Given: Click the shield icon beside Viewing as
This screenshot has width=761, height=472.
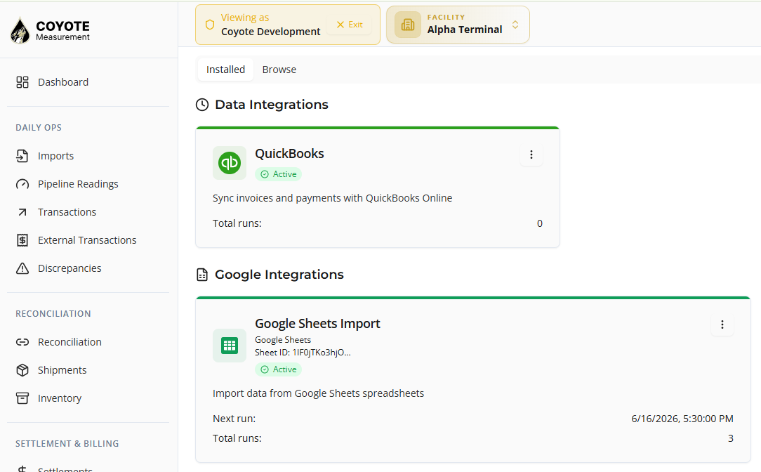Looking at the screenshot, I should (210, 25).
